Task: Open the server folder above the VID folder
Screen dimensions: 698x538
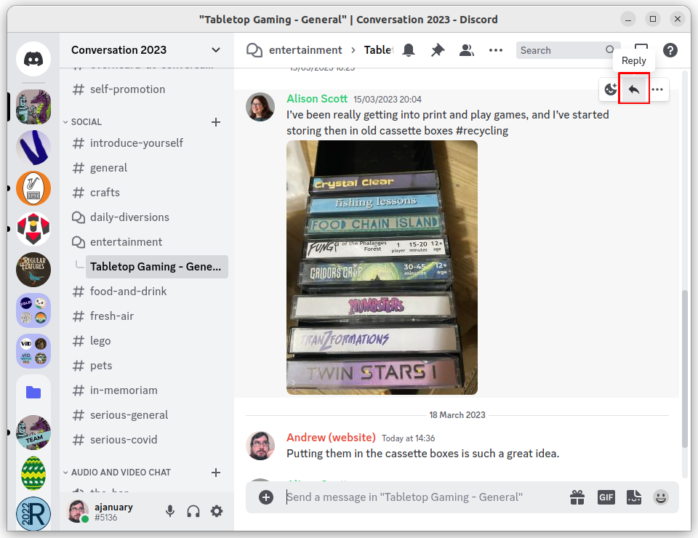Action: (x=33, y=310)
